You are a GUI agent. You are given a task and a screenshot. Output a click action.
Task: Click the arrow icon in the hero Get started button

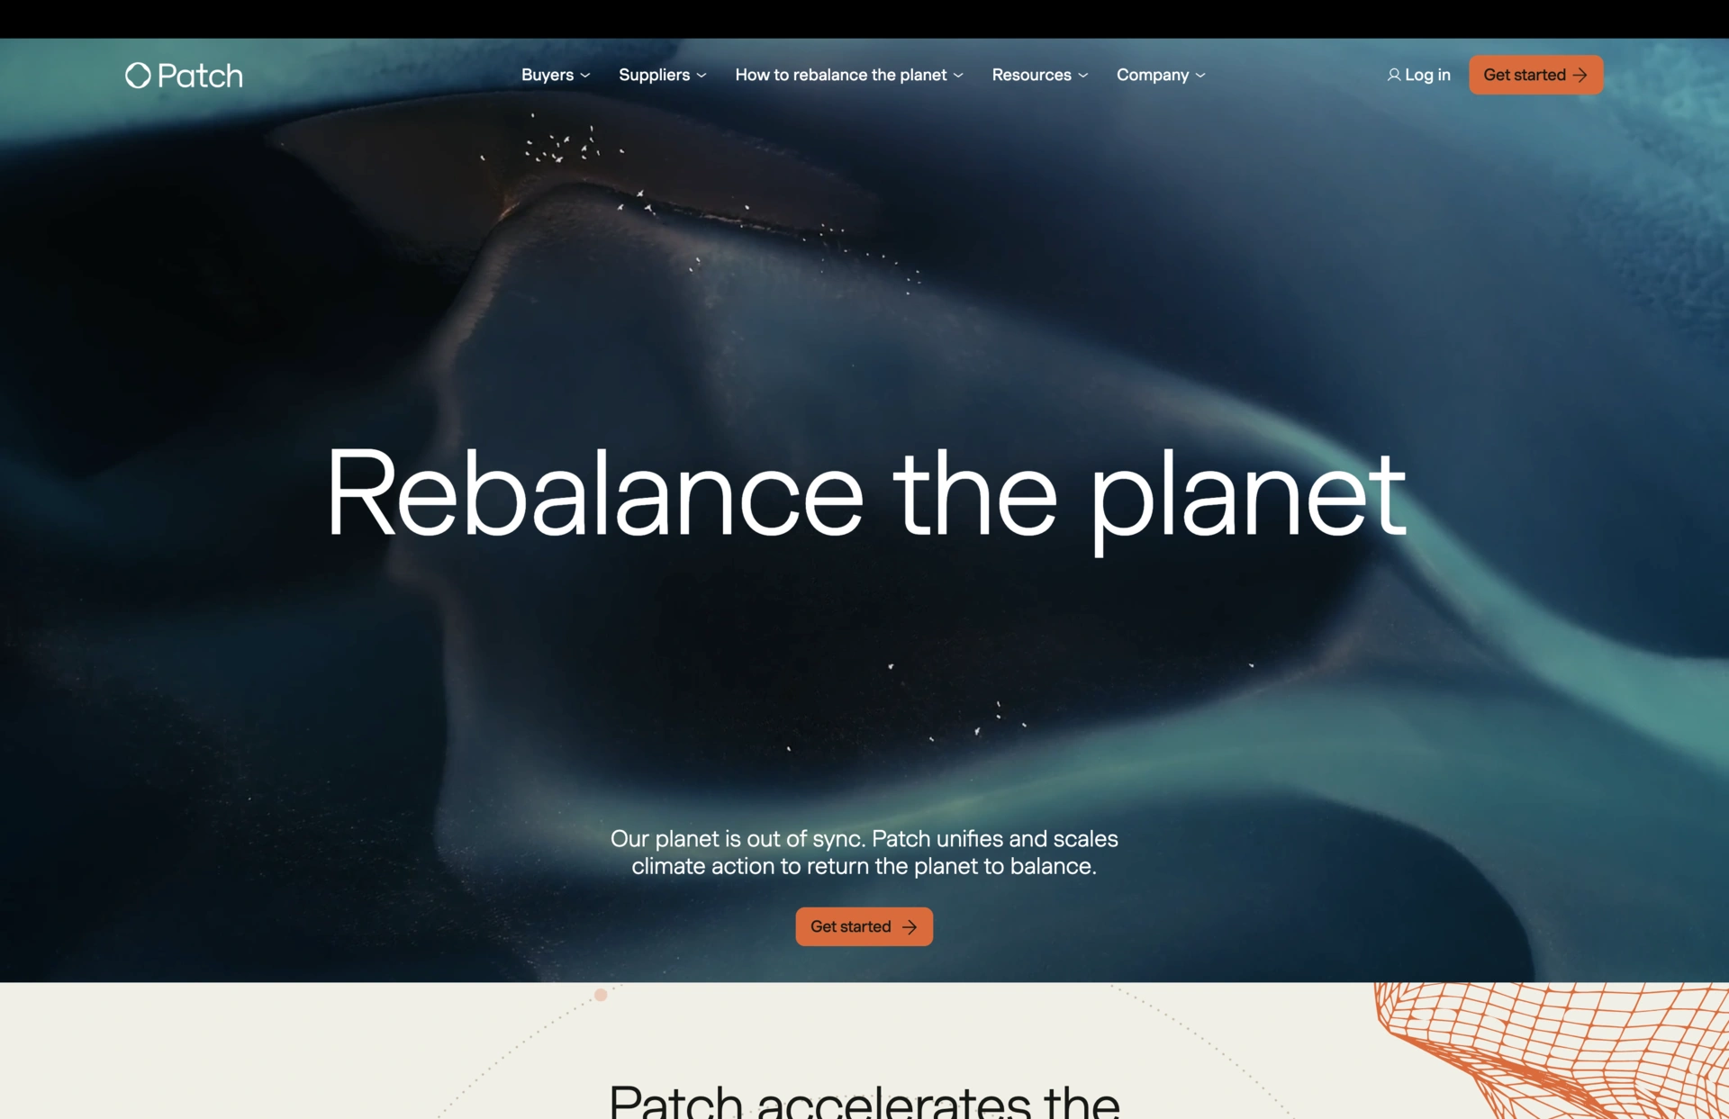910,926
